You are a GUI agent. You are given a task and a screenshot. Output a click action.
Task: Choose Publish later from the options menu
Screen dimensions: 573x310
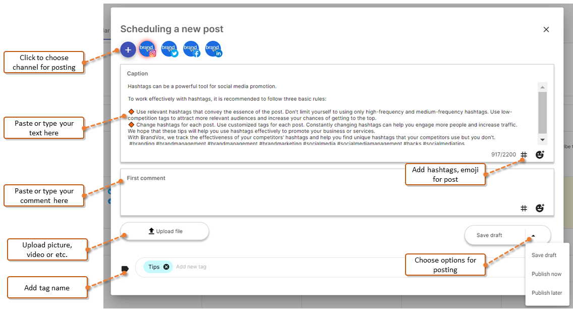click(547, 293)
